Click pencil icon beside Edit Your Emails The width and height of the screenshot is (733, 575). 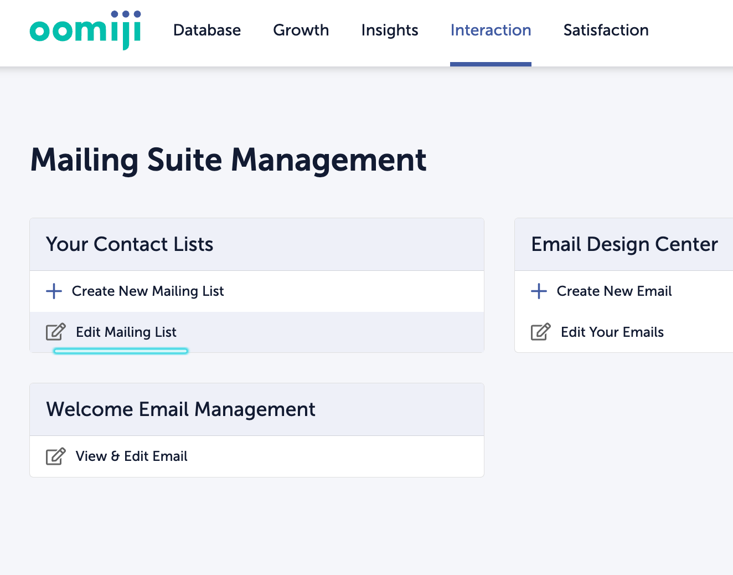540,332
